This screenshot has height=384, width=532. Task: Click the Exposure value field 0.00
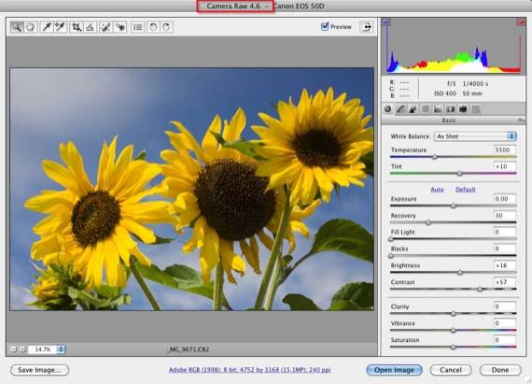[x=505, y=199]
